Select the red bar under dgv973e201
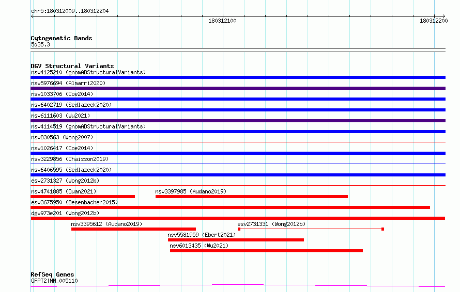Viewport: 460px width, 292px height. click(238, 218)
